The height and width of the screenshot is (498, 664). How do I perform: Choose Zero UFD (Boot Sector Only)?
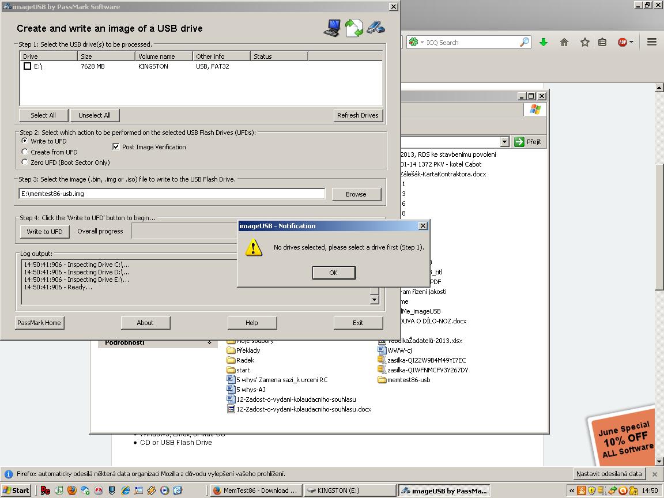click(25, 163)
